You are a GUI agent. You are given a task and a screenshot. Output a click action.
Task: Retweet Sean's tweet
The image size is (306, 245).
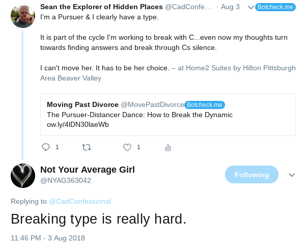pyautogui.click(x=87, y=147)
